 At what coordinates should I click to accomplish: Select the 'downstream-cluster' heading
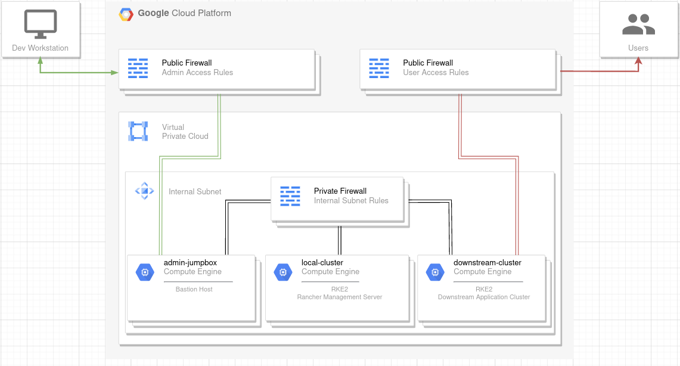(x=488, y=262)
